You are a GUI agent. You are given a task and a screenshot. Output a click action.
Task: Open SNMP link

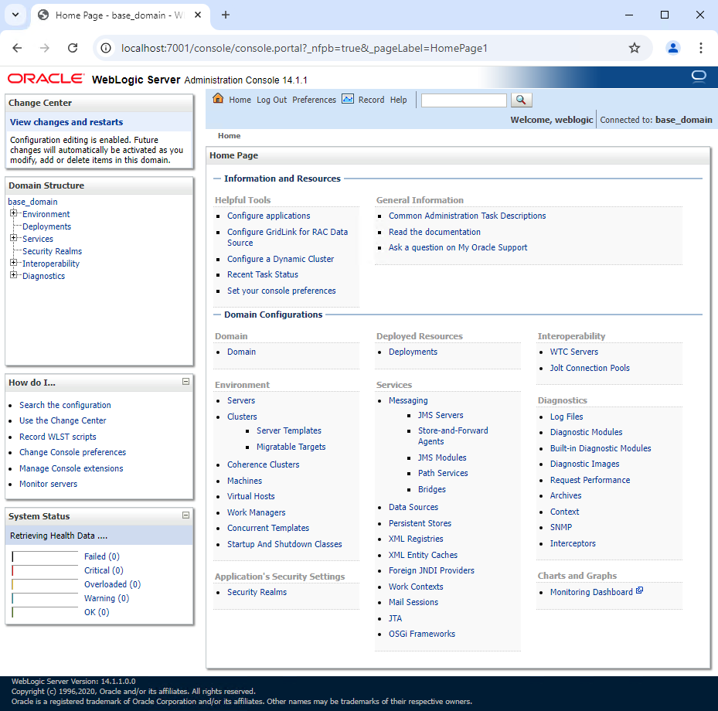pos(561,527)
